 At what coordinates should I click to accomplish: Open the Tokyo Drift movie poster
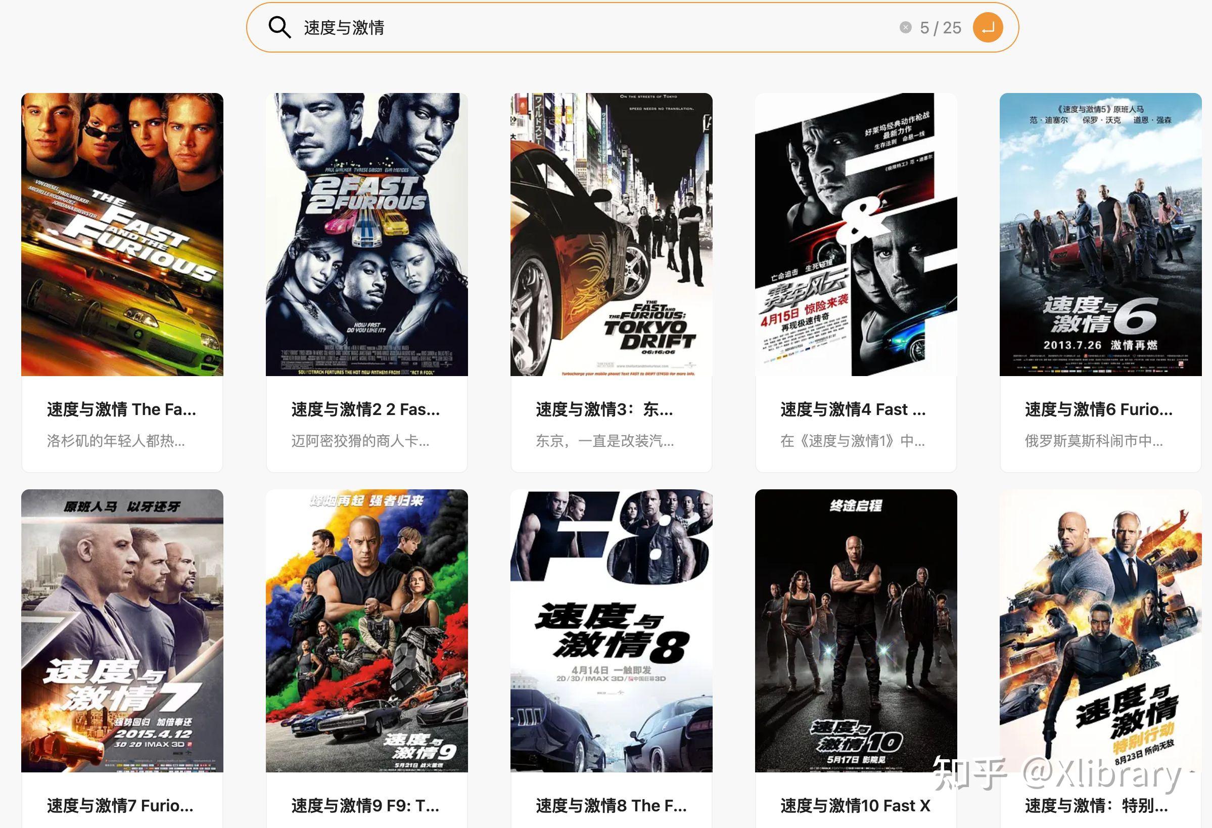tap(611, 235)
